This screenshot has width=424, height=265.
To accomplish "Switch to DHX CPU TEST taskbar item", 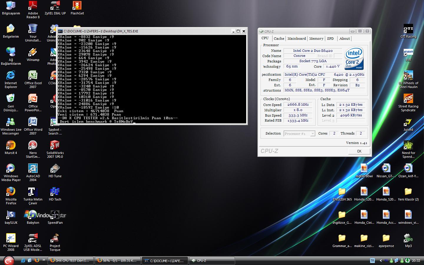I will pos(70,261).
